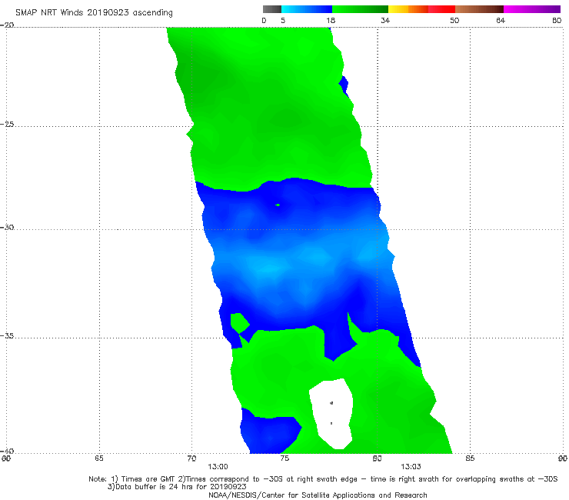Viewport: 569px width, 500px height.
Task: Click the small blue notch on the upper-right swath edge
Action: pos(344,86)
